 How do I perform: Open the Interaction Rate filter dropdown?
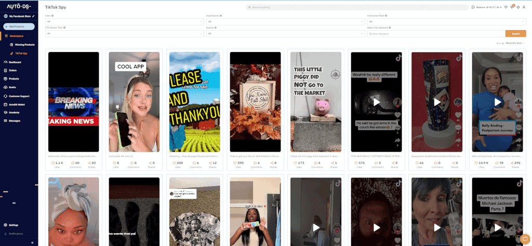pyautogui.click(x=446, y=22)
